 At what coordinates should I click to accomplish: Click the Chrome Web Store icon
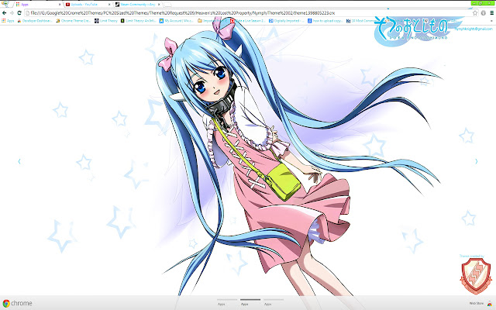click(489, 303)
